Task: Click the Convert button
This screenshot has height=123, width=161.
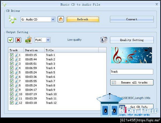Action: (132, 19)
